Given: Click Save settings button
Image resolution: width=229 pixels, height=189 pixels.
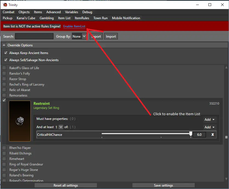Looking at the screenshot, I should pyautogui.click(x=163, y=185).
